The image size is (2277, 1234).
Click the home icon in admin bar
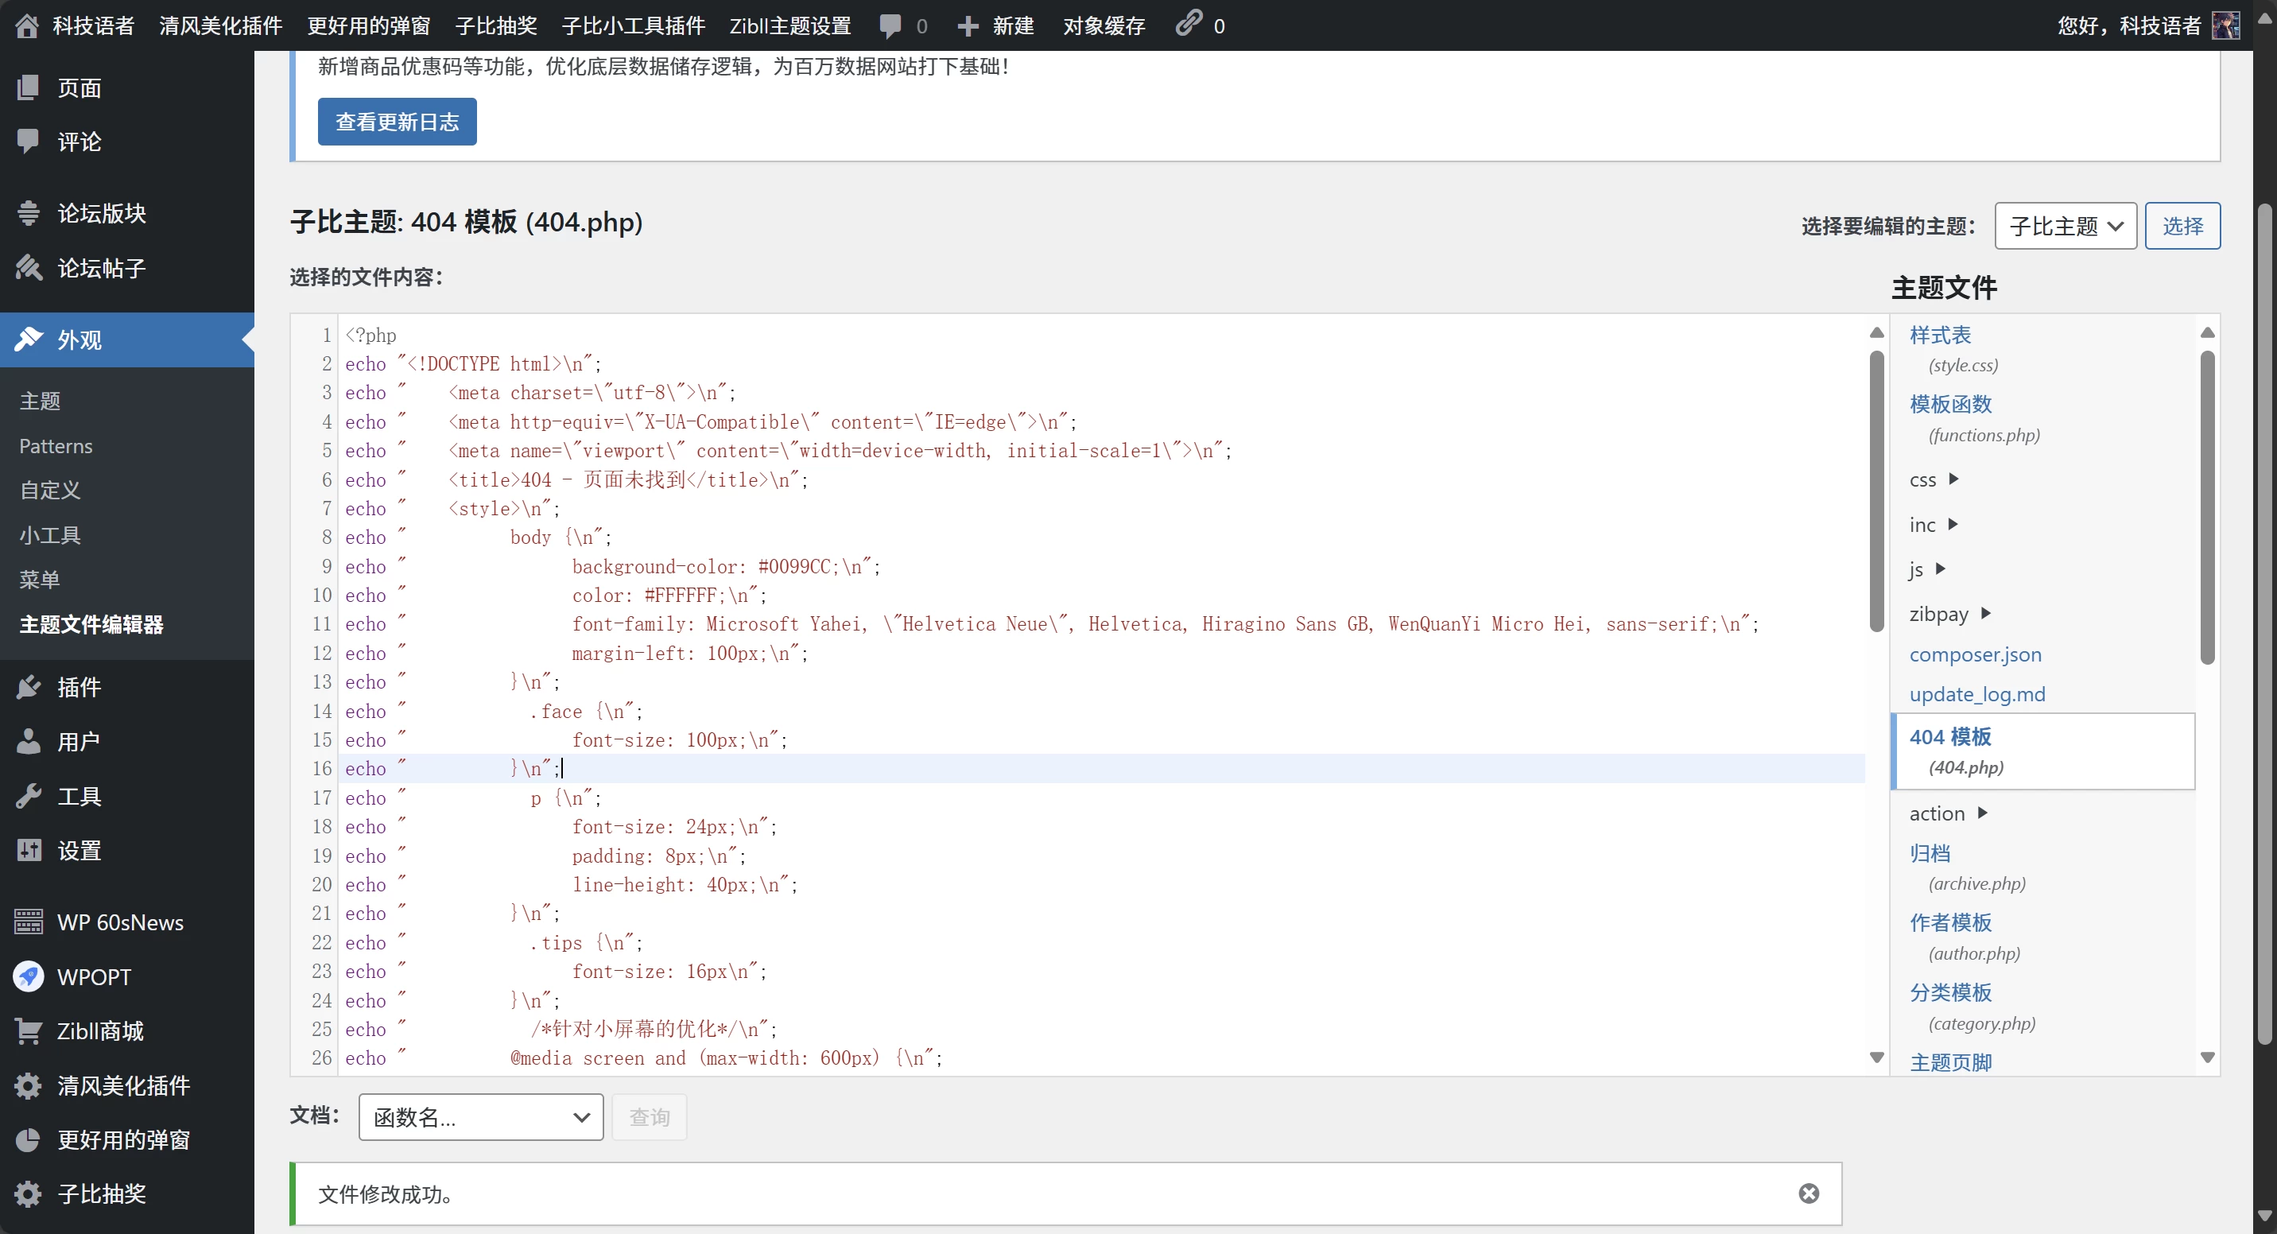26,25
